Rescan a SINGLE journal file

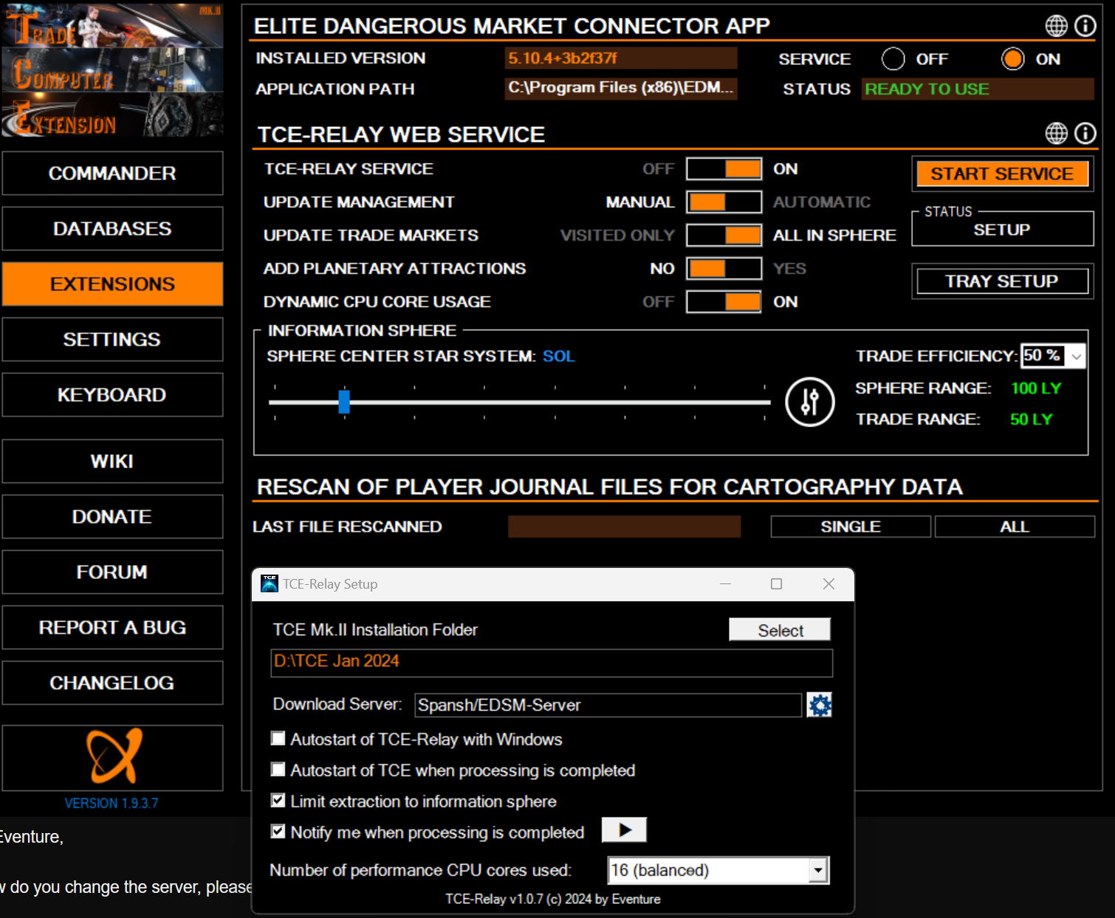851,527
